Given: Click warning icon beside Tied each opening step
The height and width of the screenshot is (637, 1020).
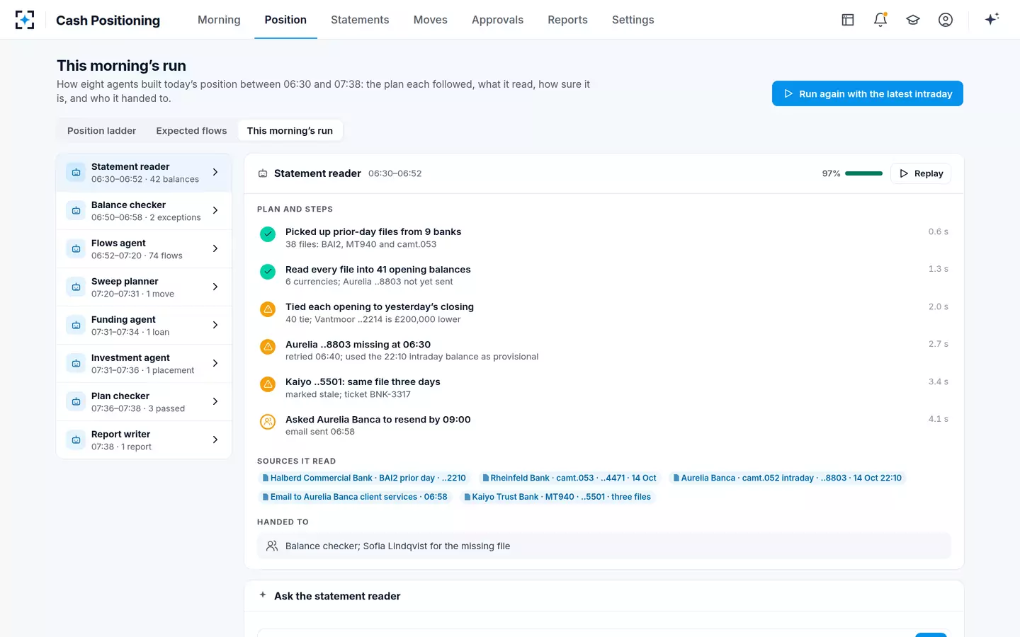Looking at the screenshot, I should click(x=268, y=309).
